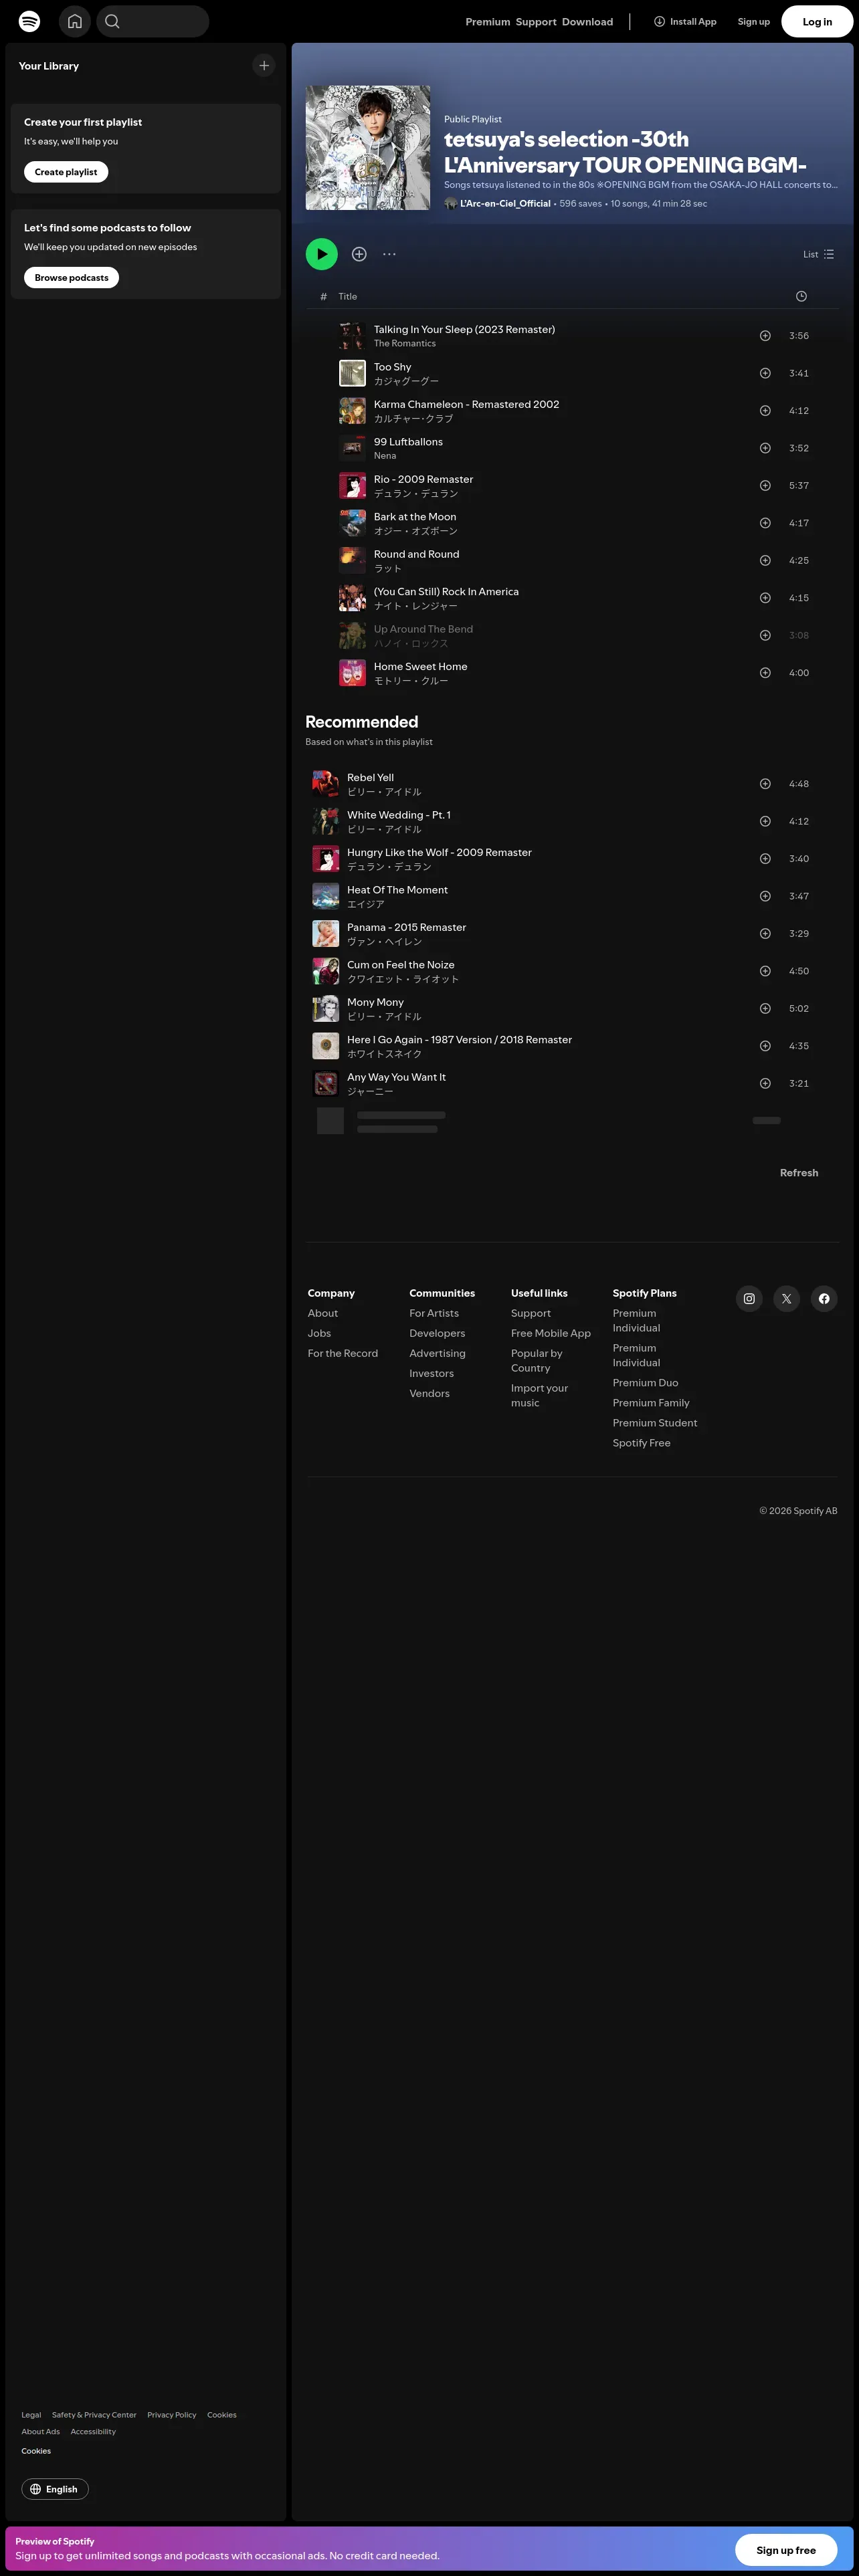Open the For Artists footer link
The image size is (859, 2576).
(434, 1314)
